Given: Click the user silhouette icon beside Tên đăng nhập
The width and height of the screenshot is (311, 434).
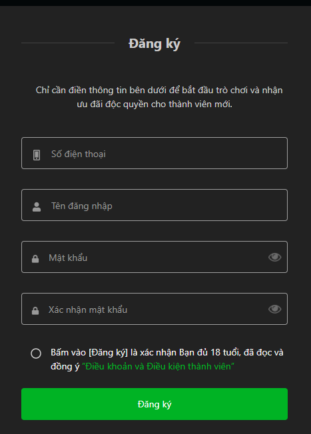Looking at the screenshot, I should [37, 207].
